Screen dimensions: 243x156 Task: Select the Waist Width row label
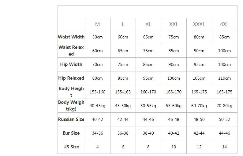(x=71, y=37)
